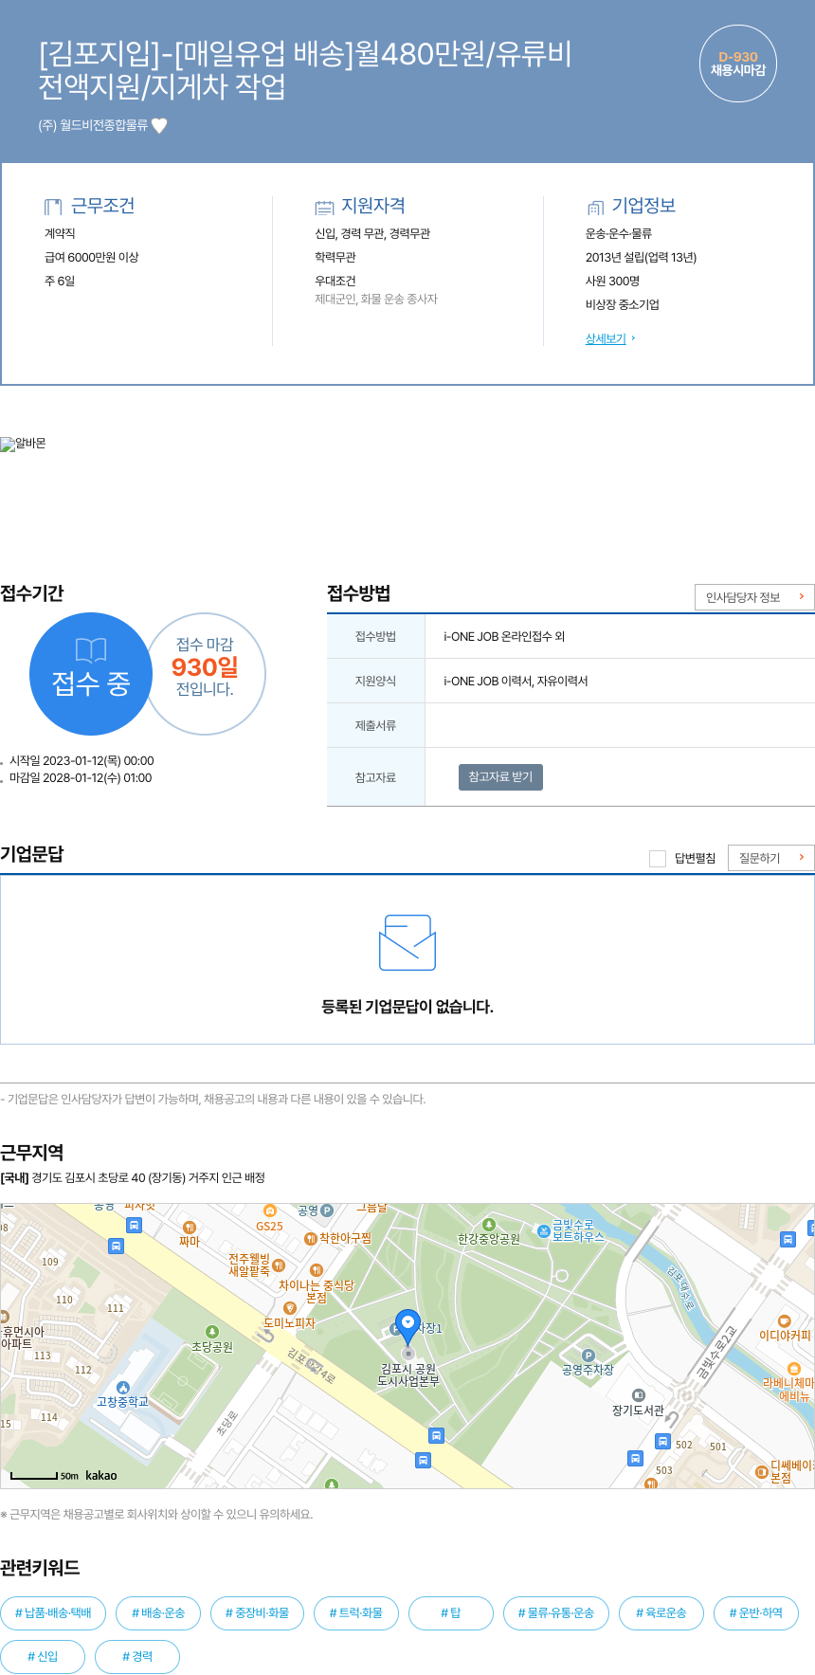This screenshot has height=1675, width=815.
Task: Click the 마감일 2028-01-12(수) 01:00 text
Action: [x=81, y=778]
